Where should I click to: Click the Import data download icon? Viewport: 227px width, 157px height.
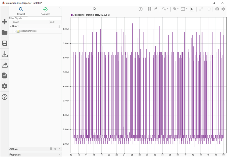click(5, 54)
